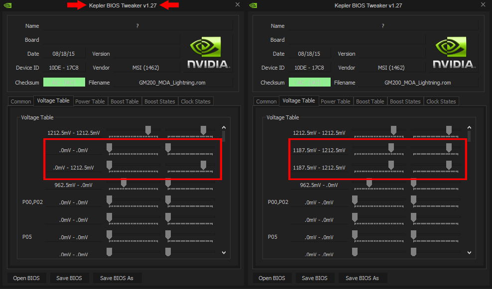Click min slider of .0mV - 1212.5mV row, left window
Image resolution: width=492 pixels, height=289 pixels.
(x=109, y=165)
